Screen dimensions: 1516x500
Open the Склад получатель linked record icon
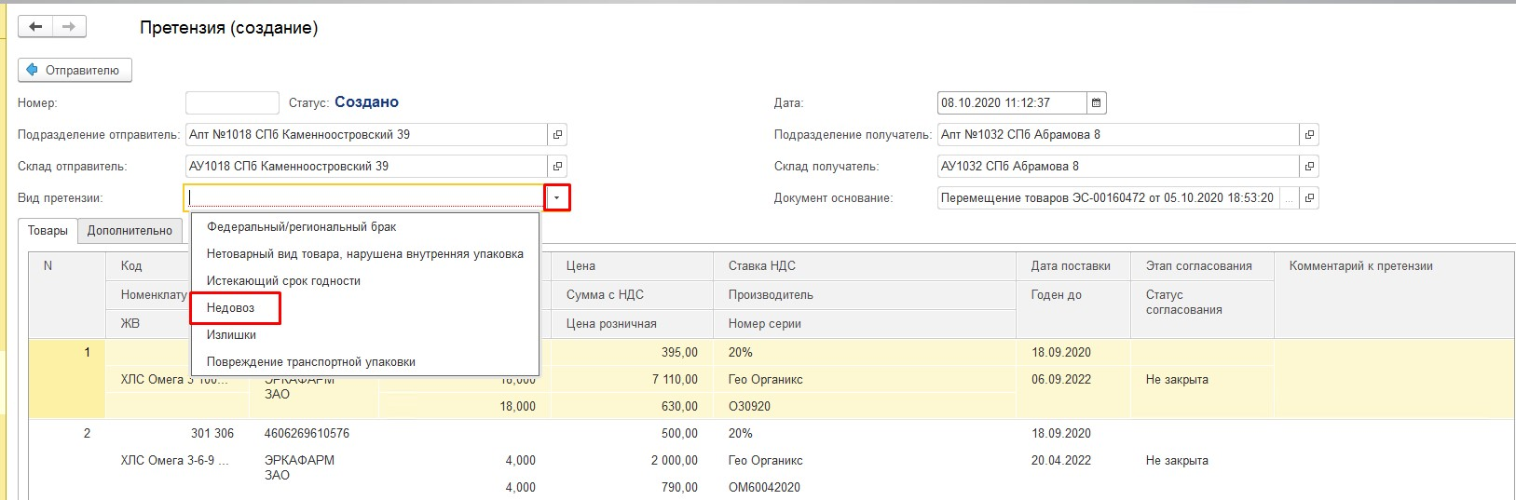point(1309,167)
